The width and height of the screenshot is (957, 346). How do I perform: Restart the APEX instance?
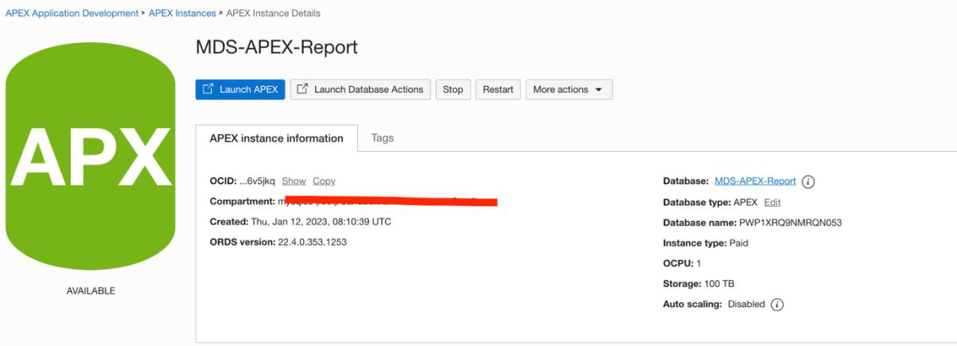pyautogui.click(x=498, y=89)
